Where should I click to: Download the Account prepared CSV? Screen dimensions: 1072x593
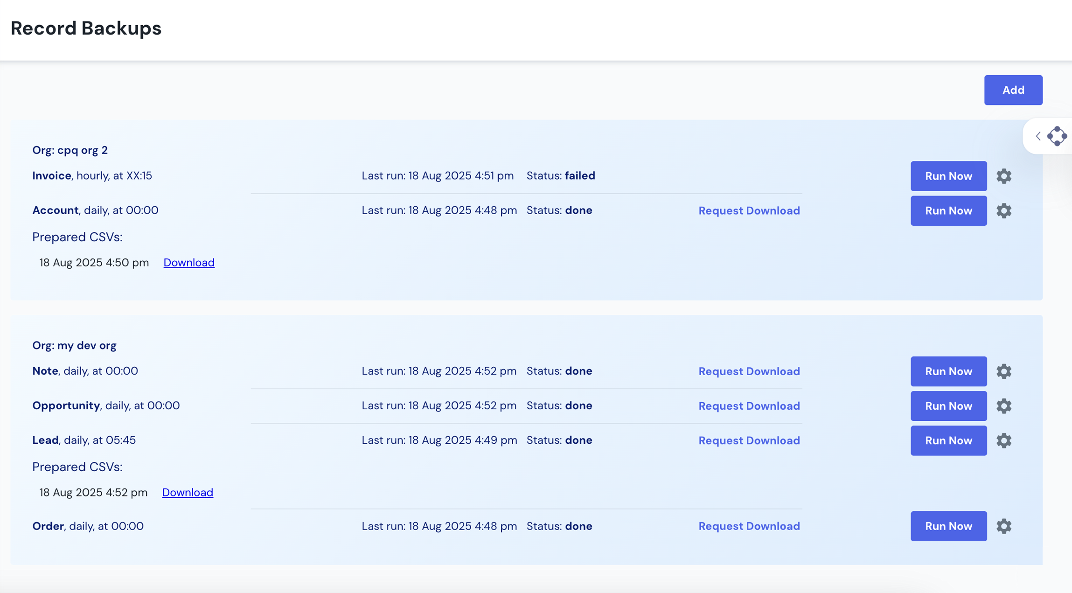189,262
